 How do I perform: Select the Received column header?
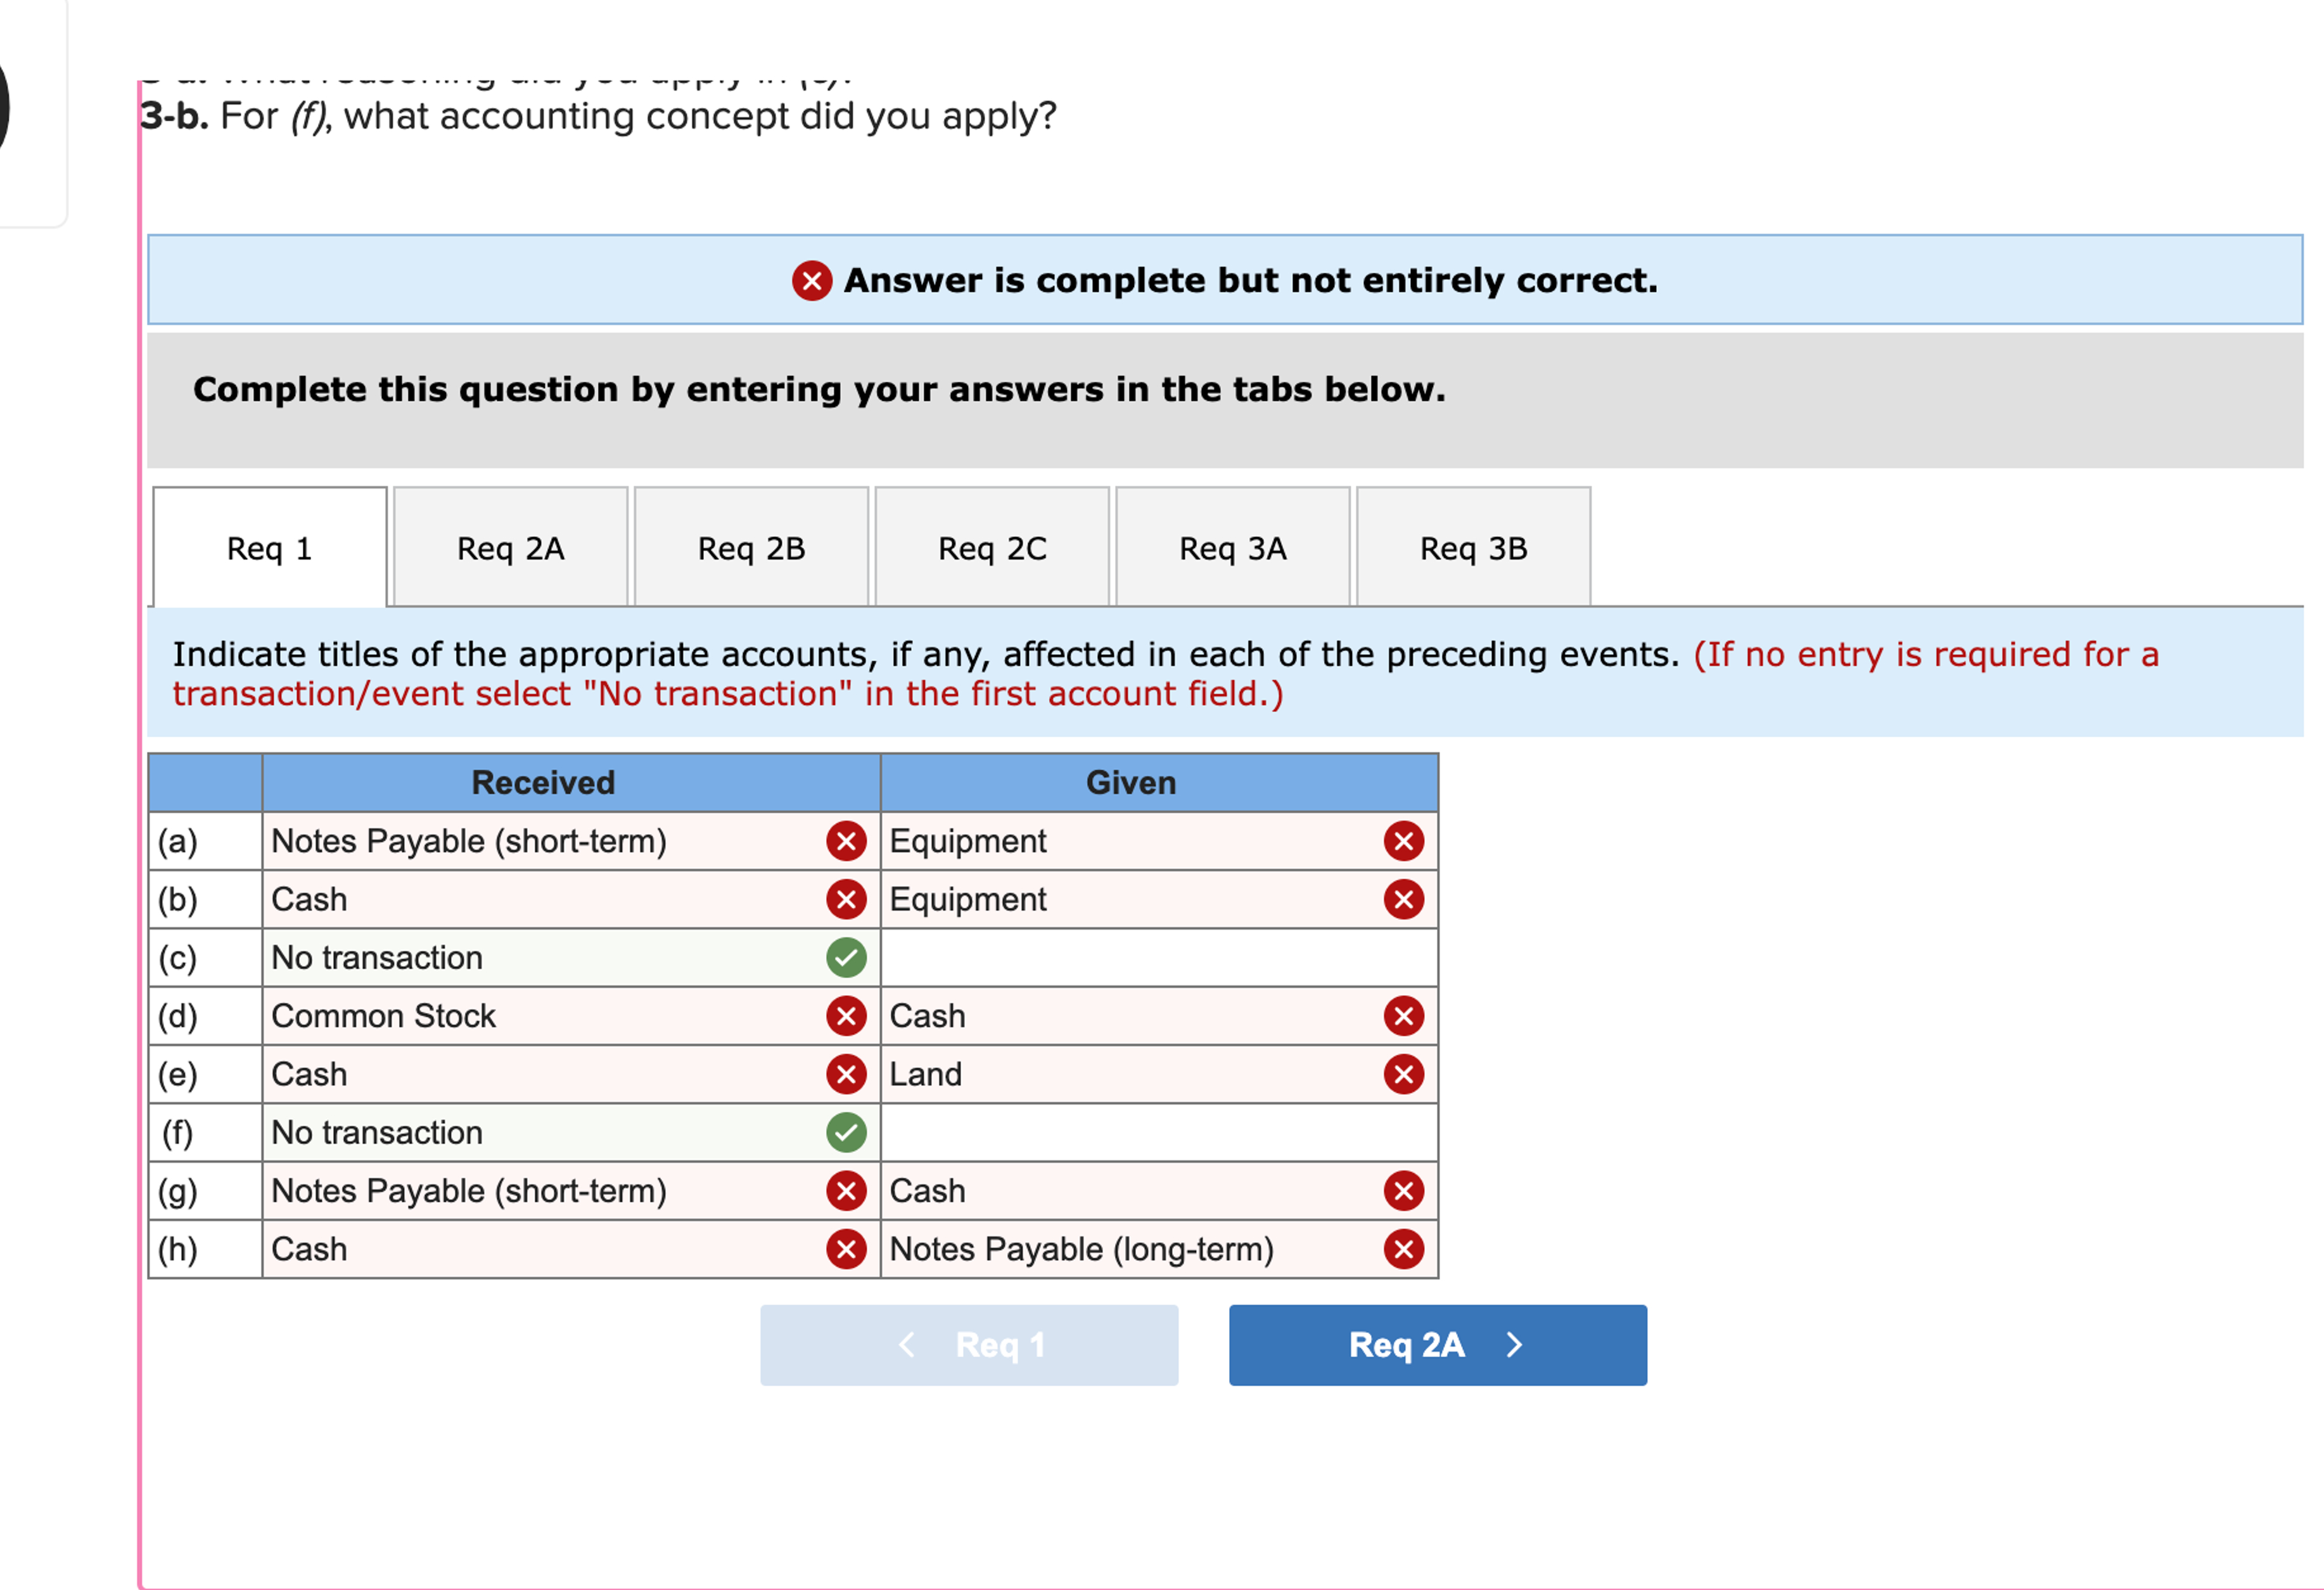point(543,783)
